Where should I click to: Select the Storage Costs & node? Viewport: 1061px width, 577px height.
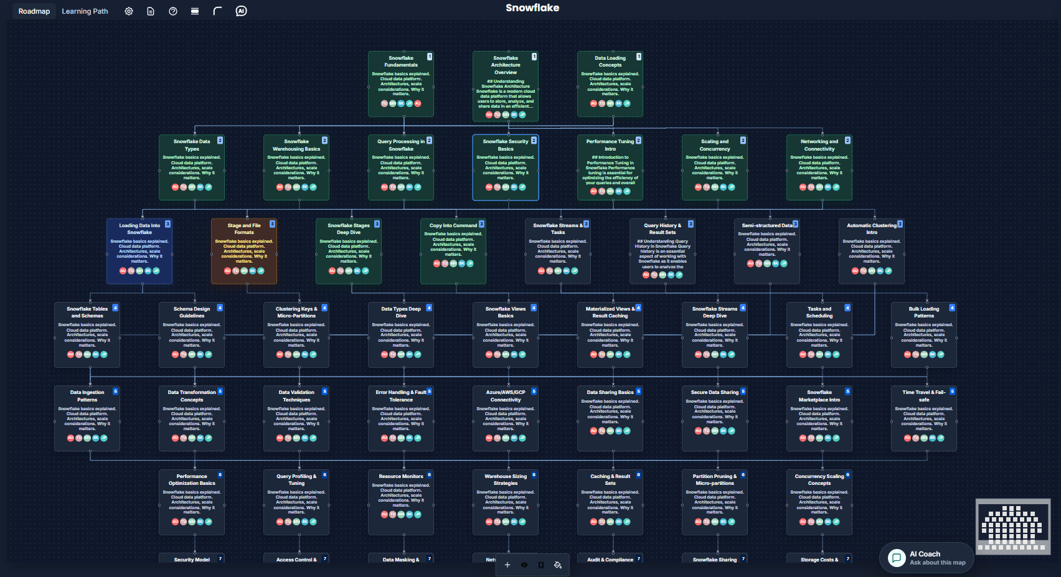pyautogui.click(x=819, y=559)
